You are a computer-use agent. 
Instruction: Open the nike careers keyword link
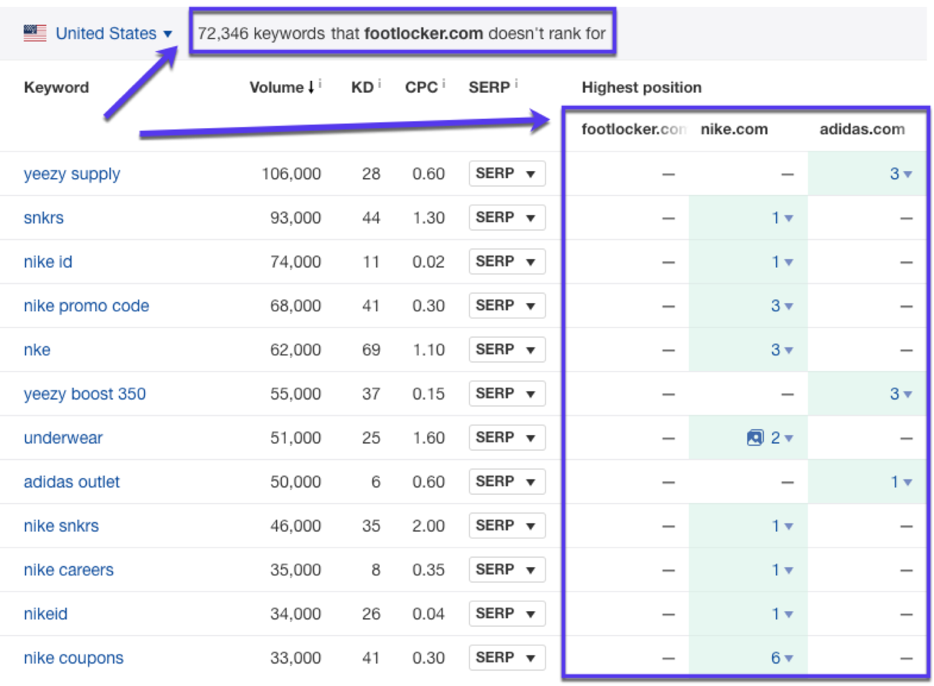[x=68, y=570]
